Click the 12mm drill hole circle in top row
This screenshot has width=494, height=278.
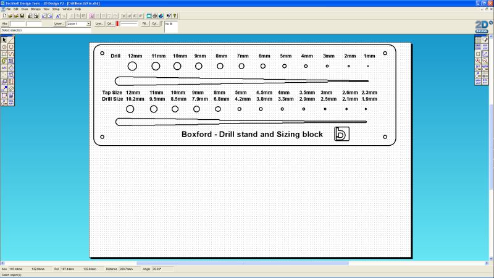[132, 66]
